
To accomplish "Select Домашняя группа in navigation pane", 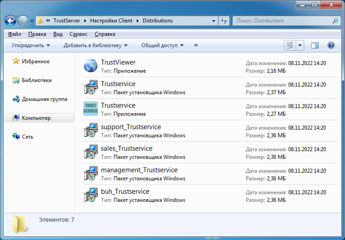I will 44,99.
